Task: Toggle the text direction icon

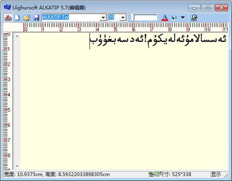Action: point(174,18)
